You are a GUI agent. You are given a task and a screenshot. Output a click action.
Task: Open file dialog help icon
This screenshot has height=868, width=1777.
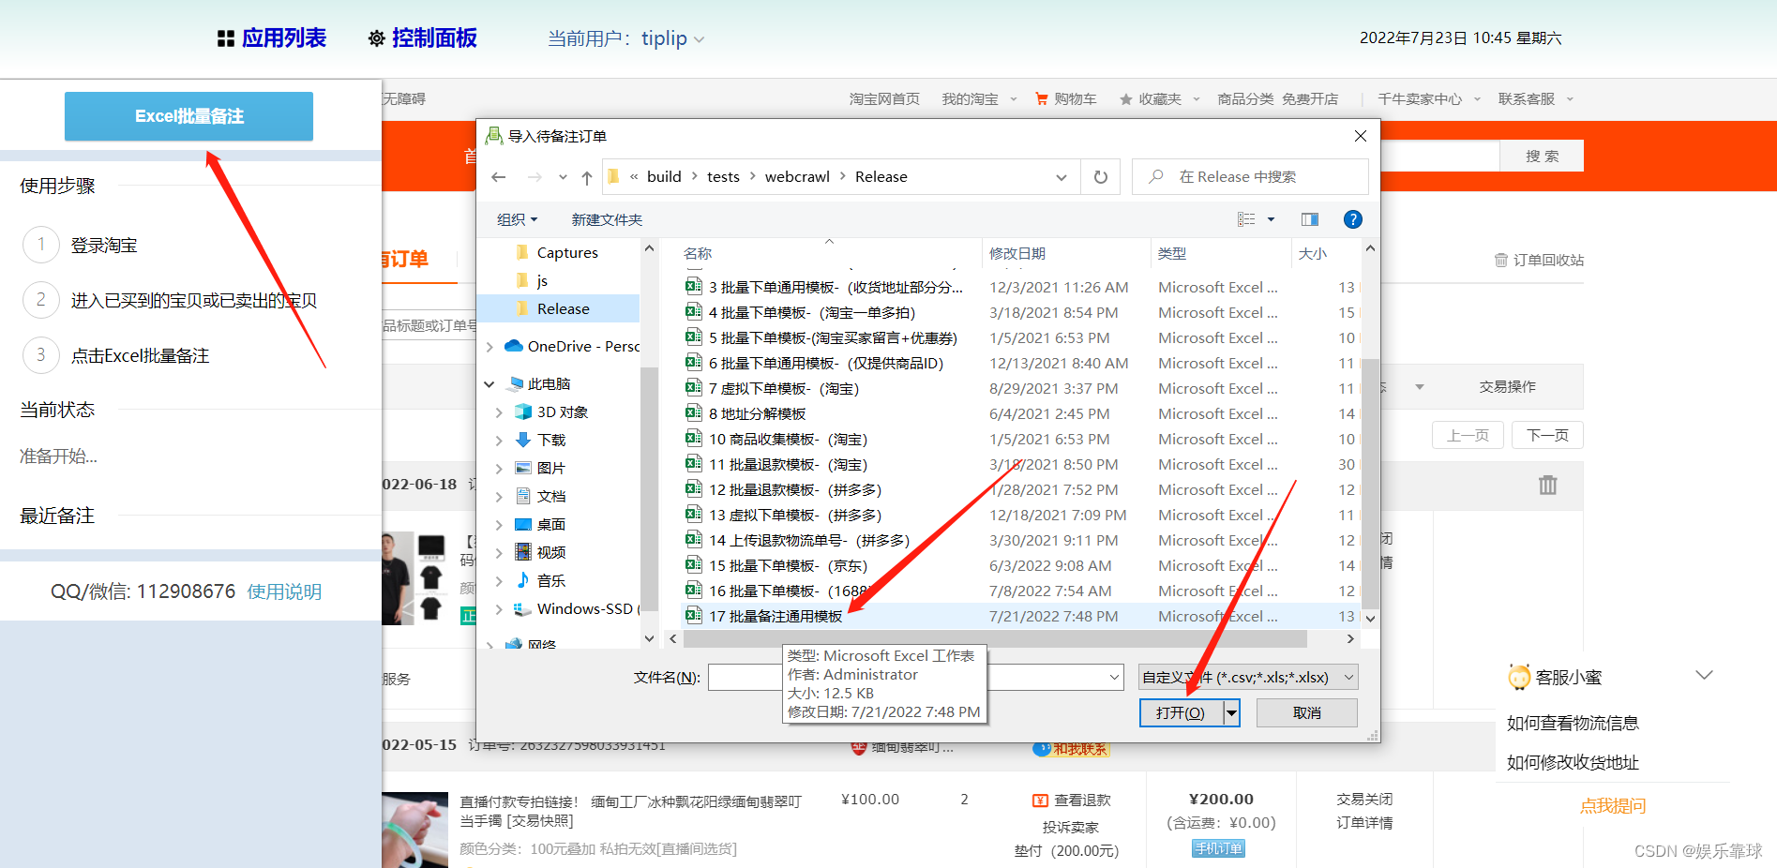pos(1352,219)
